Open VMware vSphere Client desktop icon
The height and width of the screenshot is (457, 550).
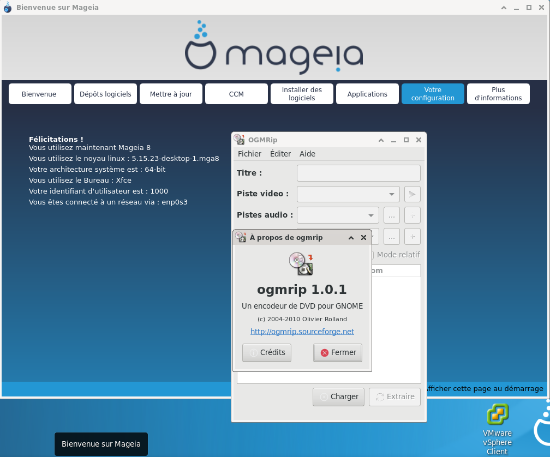tap(497, 429)
